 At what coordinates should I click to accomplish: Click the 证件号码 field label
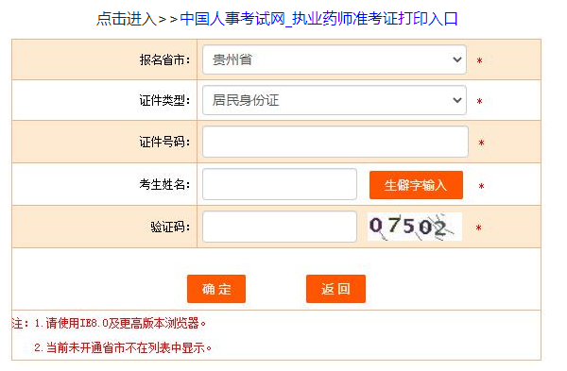pyautogui.click(x=164, y=142)
